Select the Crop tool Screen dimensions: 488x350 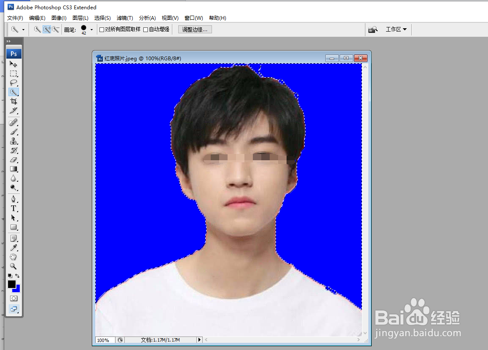click(x=14, y=101)
